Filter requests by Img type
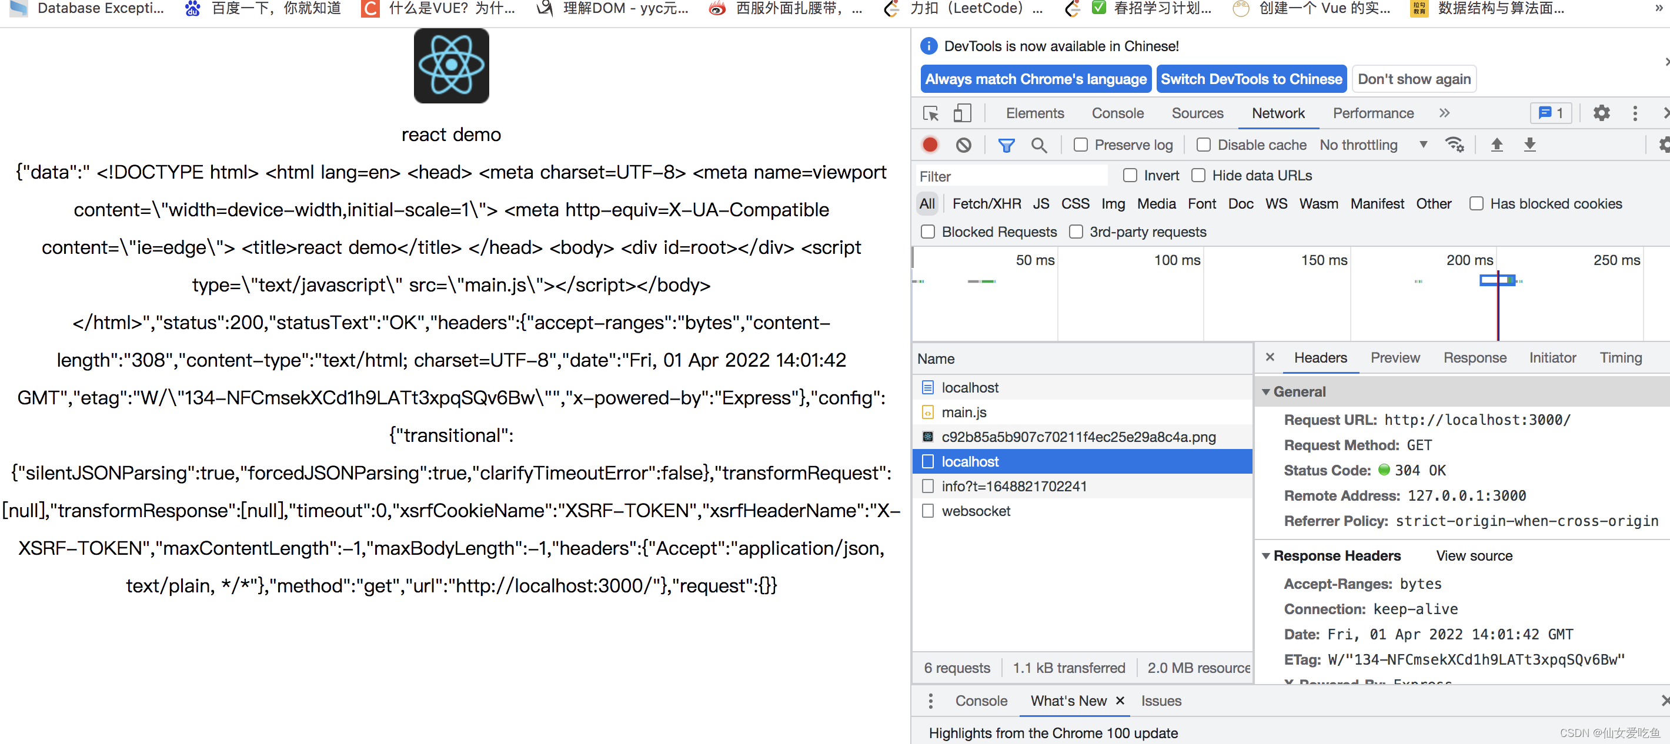Screen dimensions: 1670x744 pos(1113,203)
